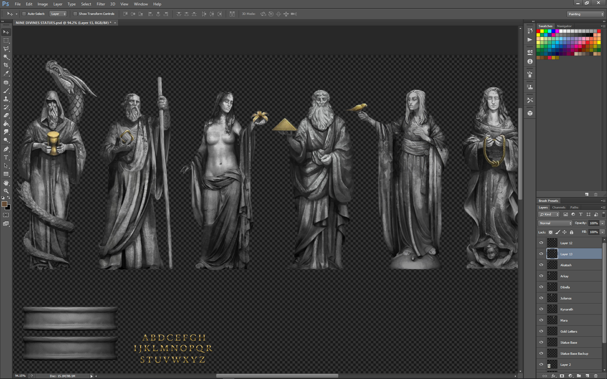Select the Hand tool
Image resolution: width=607 pixels, height=379 pixels.
click(x=6, y=183)
